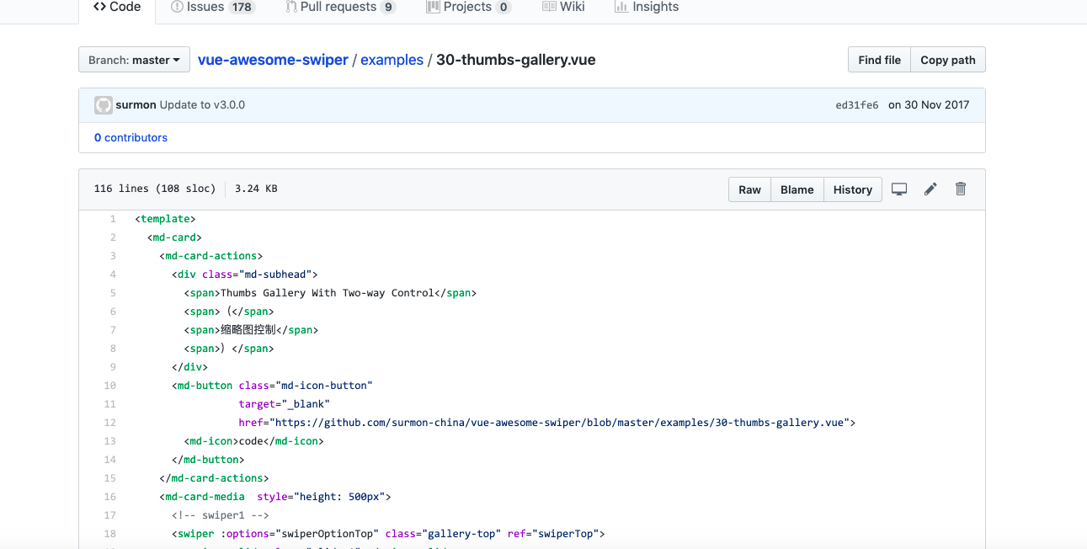1087x549 pixels.
Task: Click surmon's profile avatar
Action: pyautogui.click(x=103, y=104)
